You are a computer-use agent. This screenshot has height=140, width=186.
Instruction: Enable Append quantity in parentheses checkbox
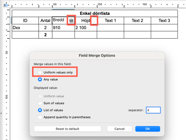pyautogui.click(x=40, y=117)
